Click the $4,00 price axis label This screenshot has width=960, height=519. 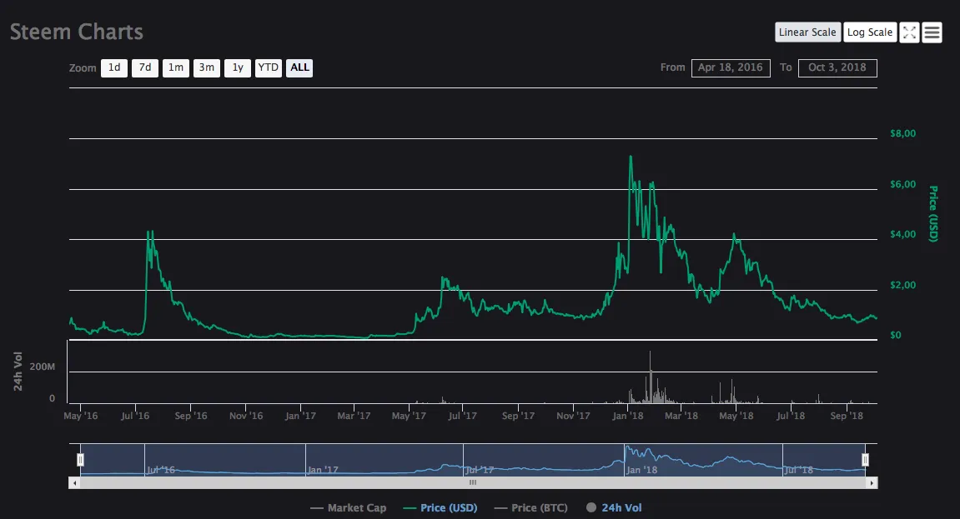(903, 234)
